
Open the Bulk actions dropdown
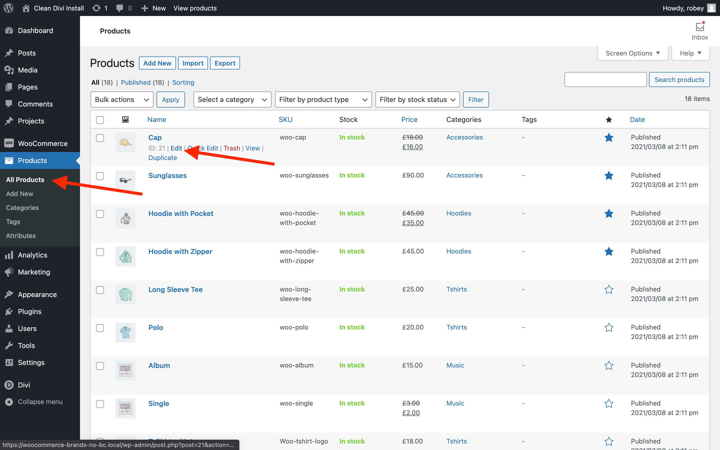(x=122, y=99)
